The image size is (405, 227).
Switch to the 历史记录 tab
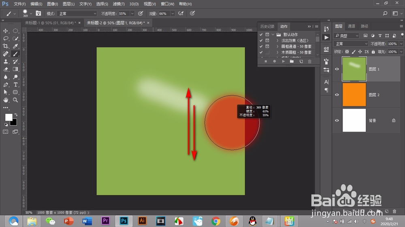[267, 27]
